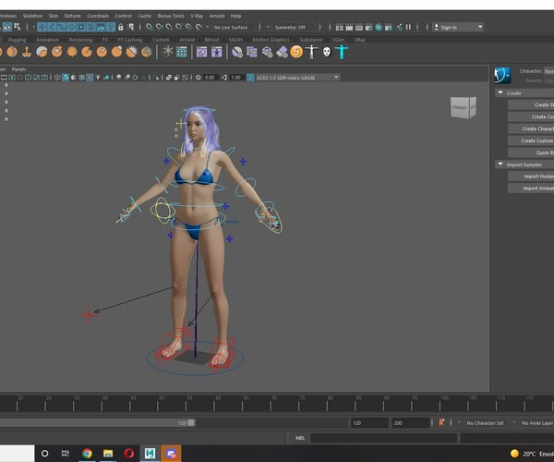Screen dimensions: 554x462
Task: Click the Import Animation sample button
Action: [531, 188]
